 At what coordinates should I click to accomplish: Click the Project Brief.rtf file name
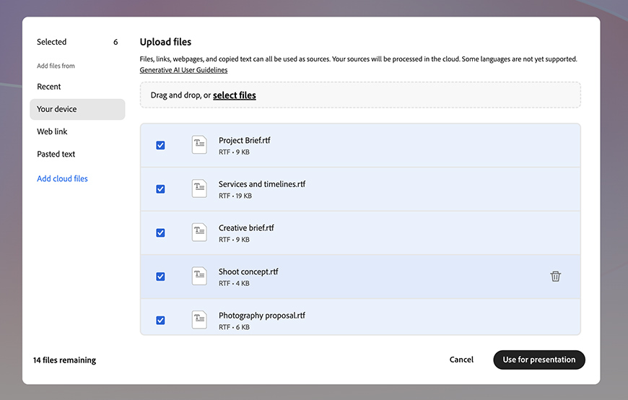tap(244, 140)
